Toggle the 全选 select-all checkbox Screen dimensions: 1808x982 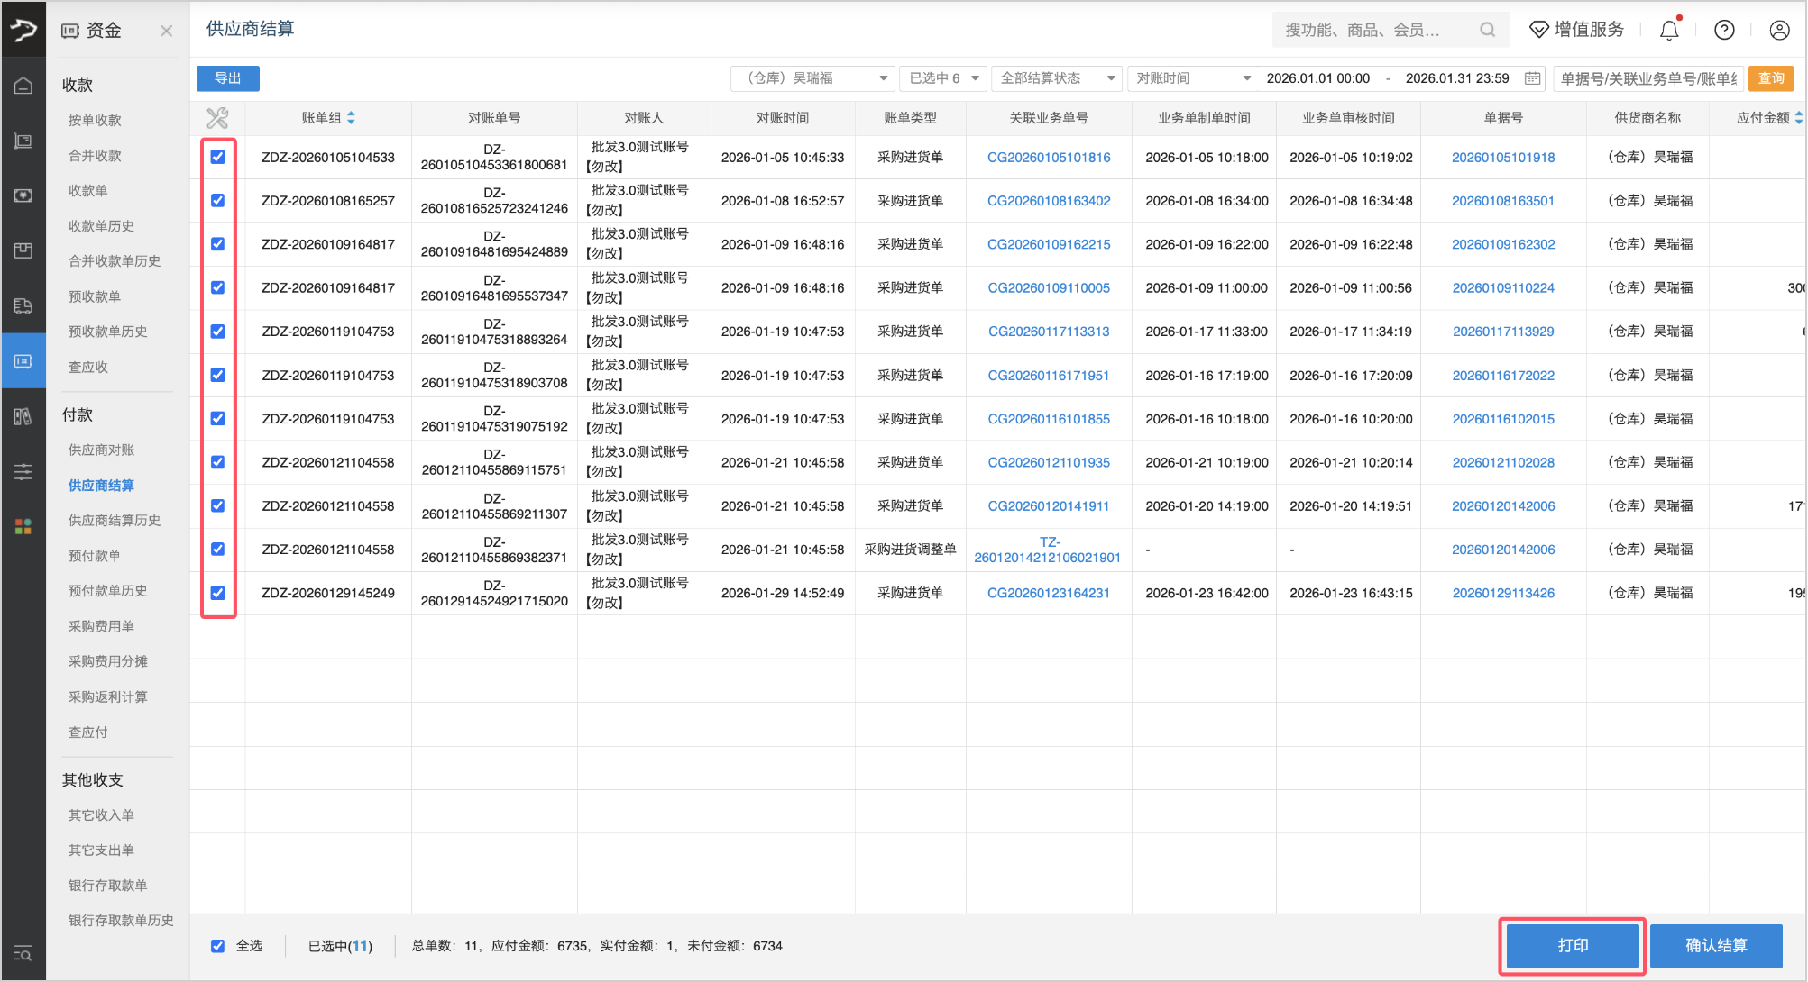pos(217,946)
